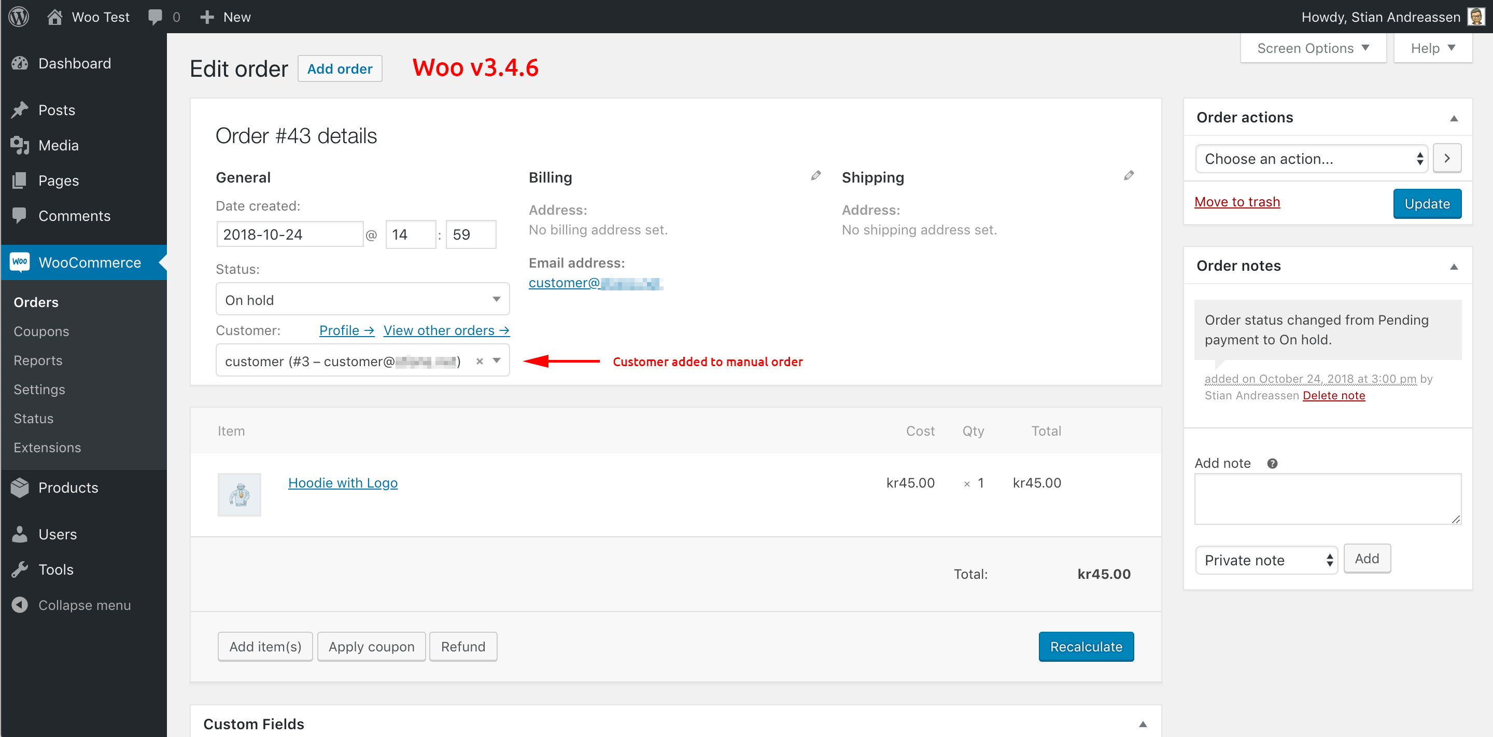Open the Products menu
Image resolution: width=1493 pixels, height=737 pixels.
coord(84,488)
